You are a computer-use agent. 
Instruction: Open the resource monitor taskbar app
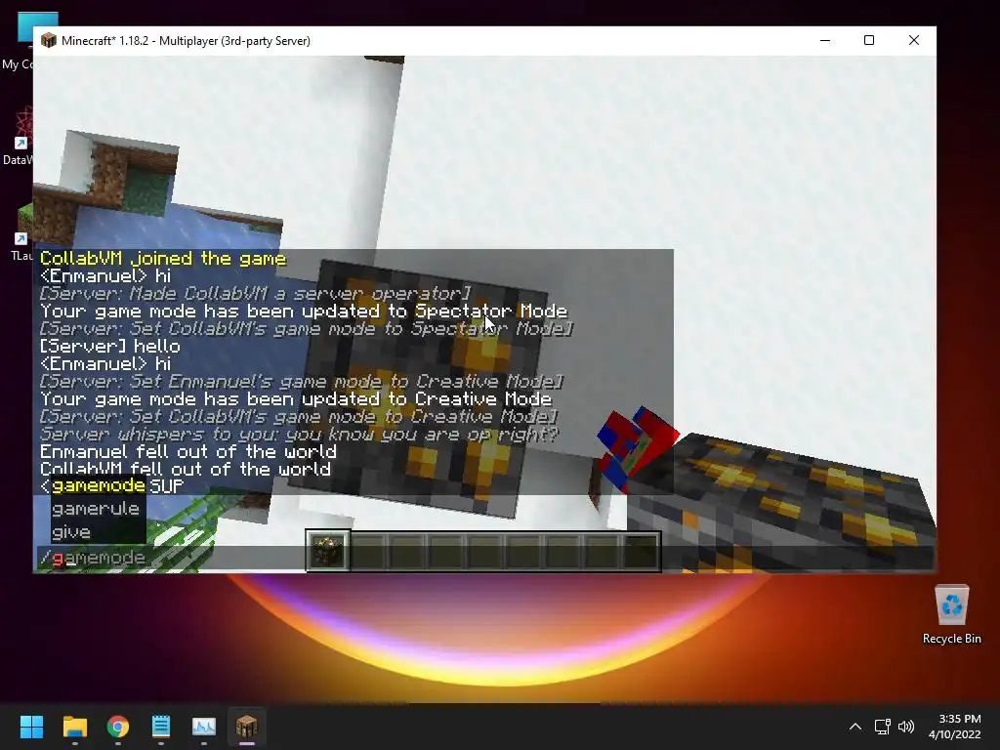tap(204, 727)
